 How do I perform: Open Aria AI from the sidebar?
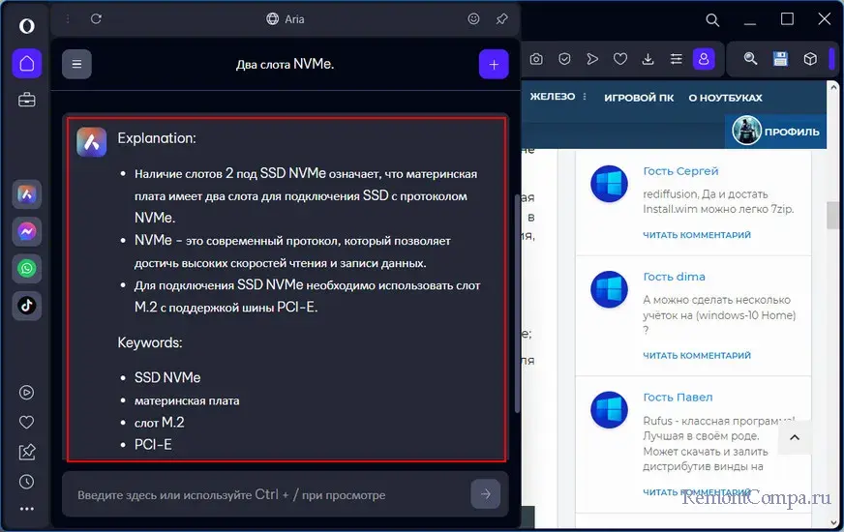[x=26, y=194]
